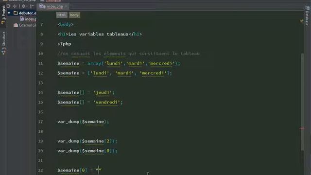
Task: Click the <body> tag on line 7
Action: click(x=66, y=24)
